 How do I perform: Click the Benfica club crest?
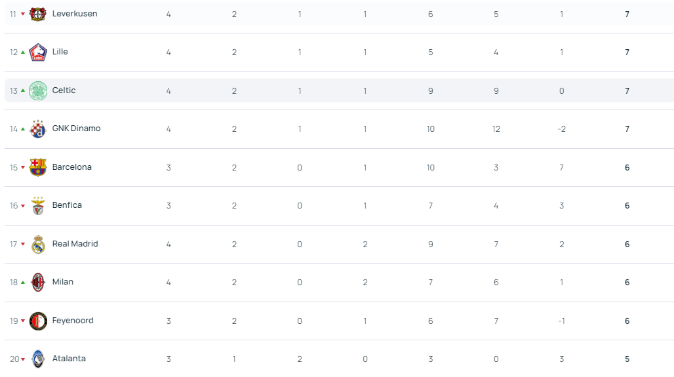coord(38,205)
